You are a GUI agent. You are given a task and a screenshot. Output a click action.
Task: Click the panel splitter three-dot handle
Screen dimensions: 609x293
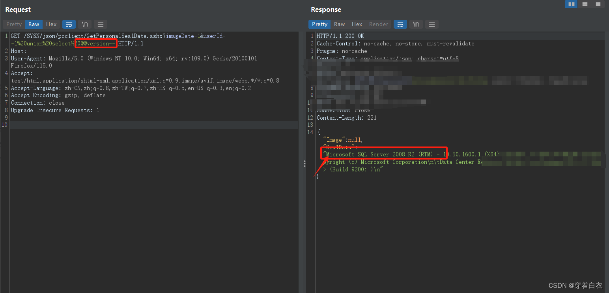click(304, 163)
